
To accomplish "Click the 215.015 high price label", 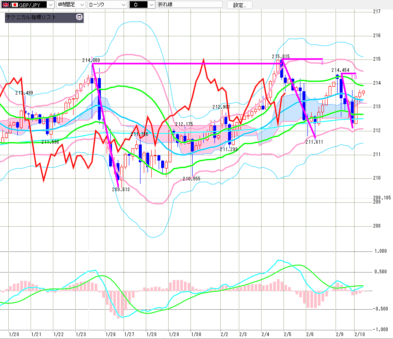I will (x=281, y=57).
